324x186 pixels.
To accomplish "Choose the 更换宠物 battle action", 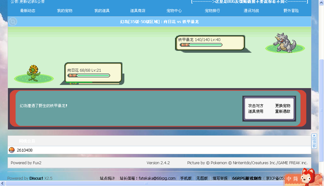I will 283,105.
